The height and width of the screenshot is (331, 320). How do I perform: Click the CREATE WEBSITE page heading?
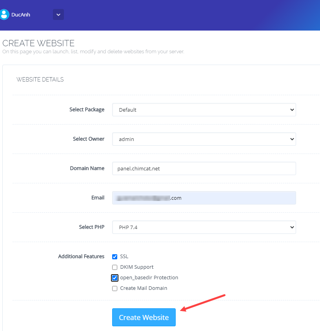[x=38, y=43]
